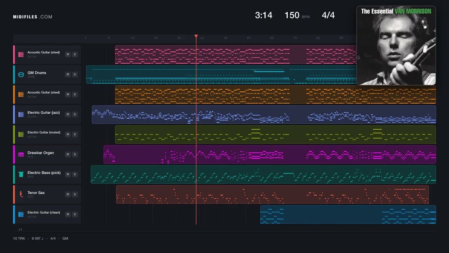Image resolution: width=449 pixels, height=253 pixels.
Task: Jump to bar 17 on the ruler
Action: pyautogui.click(x=133, y=38)
